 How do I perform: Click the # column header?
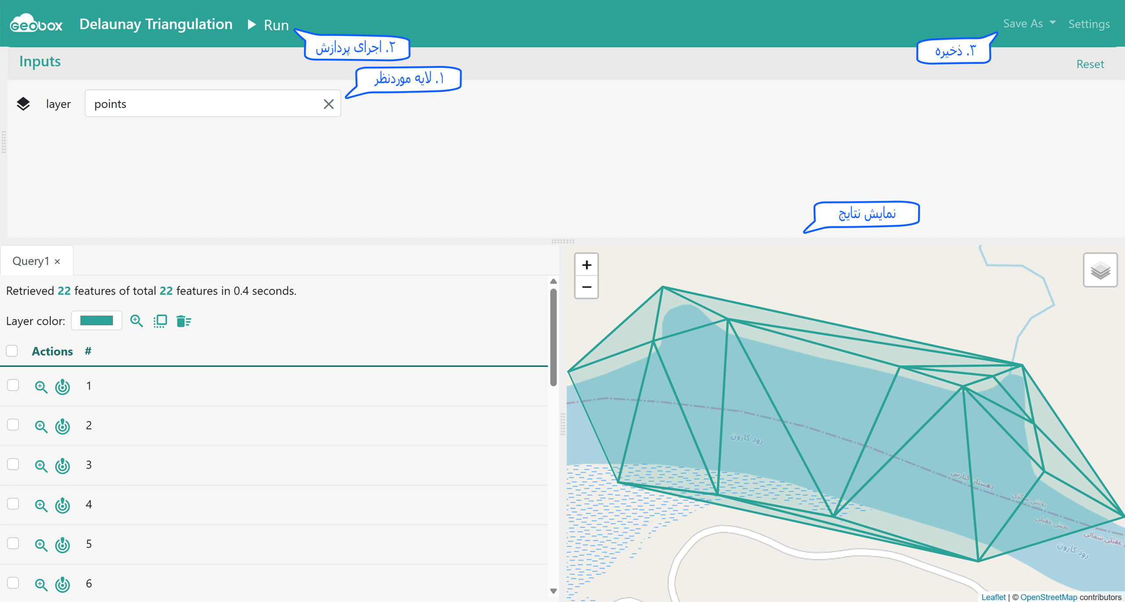pyautogui.click(x=88, y=351)
